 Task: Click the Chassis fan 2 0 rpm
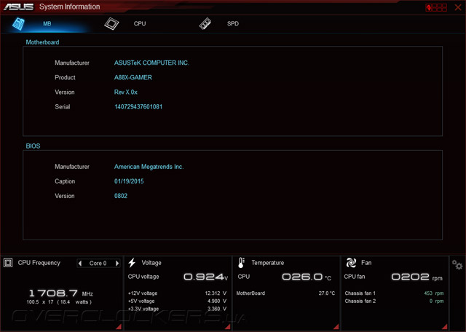click(436, 301)
